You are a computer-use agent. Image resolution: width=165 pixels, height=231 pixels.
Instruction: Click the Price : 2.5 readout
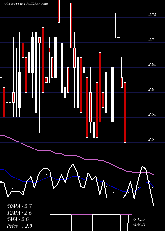pyautogui.click(x=19, y=226)
